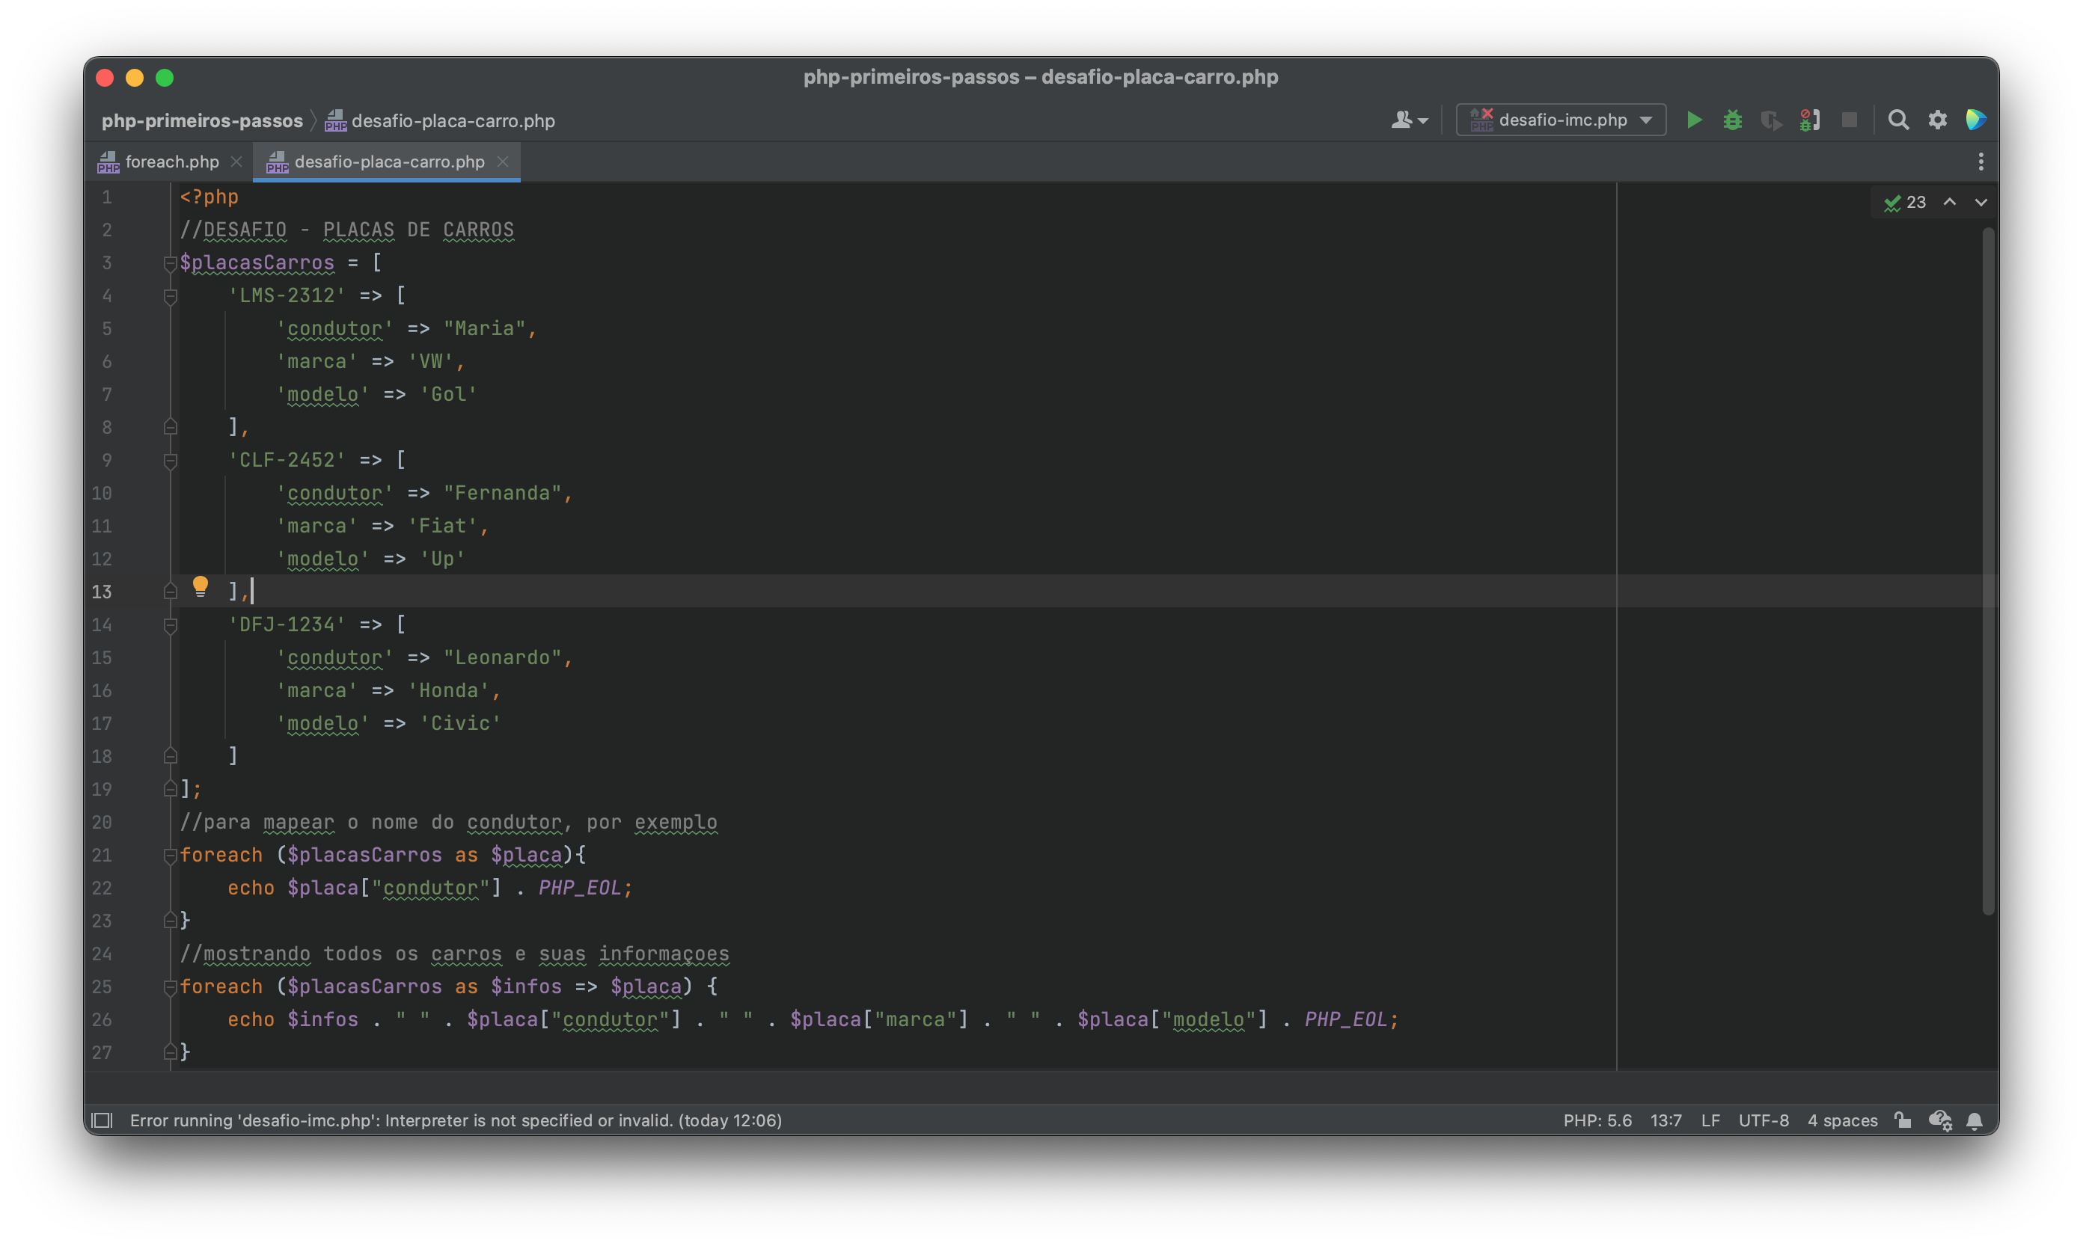This screenshot has height=1246, width=2083.
Task: Open notifications bell icon
Action: coord(1975,1120)
